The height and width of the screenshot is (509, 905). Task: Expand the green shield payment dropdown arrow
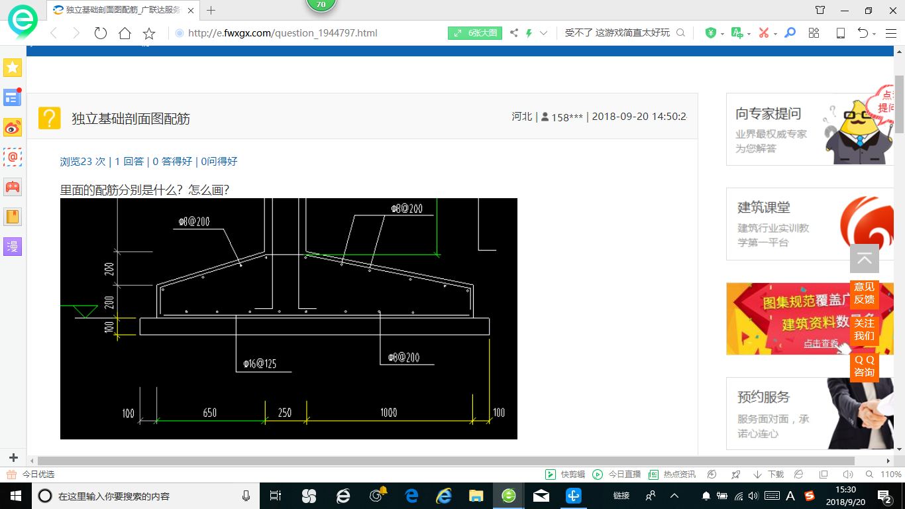click(x=721, y=34)
